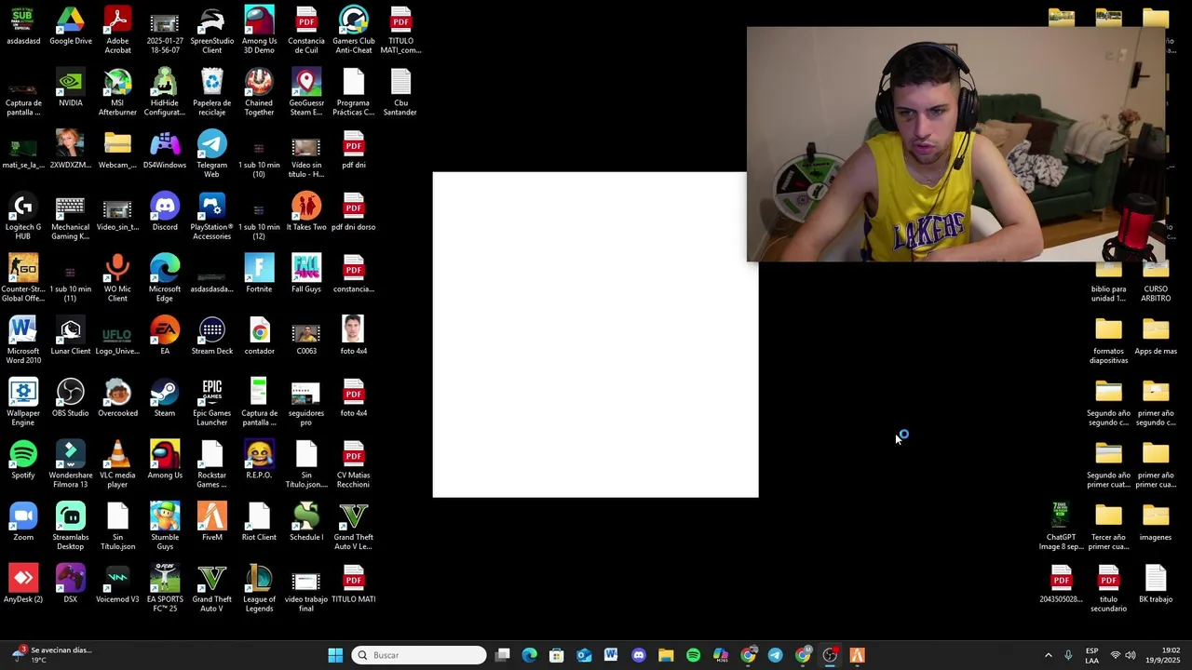This screenshot has width=1192, height=670.
Task: Select the formatos diapositivas folder
Action: [1108, 341]
